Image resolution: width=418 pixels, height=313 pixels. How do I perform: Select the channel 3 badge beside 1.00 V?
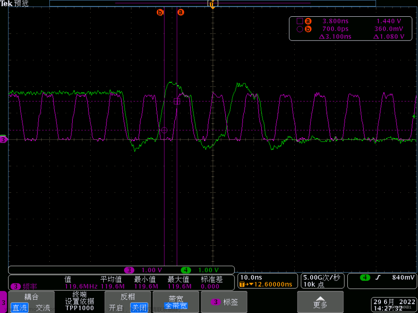click(129, 270)
